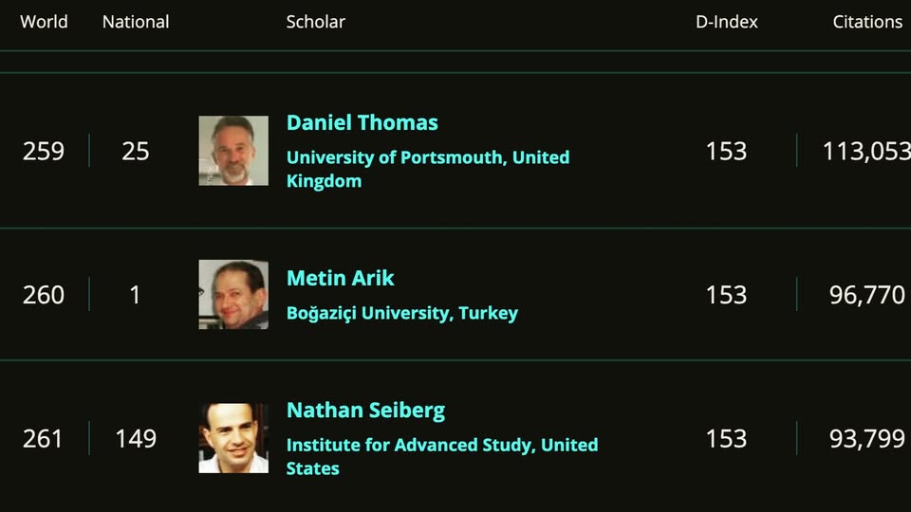This screenshot has height=512, width=911.
Task: Click the National column header
Action: pyautogui.click(x=136, y=22)
